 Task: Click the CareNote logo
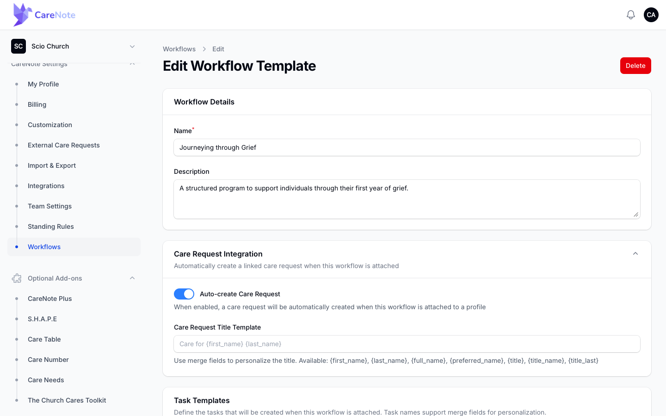coord(44,15)
